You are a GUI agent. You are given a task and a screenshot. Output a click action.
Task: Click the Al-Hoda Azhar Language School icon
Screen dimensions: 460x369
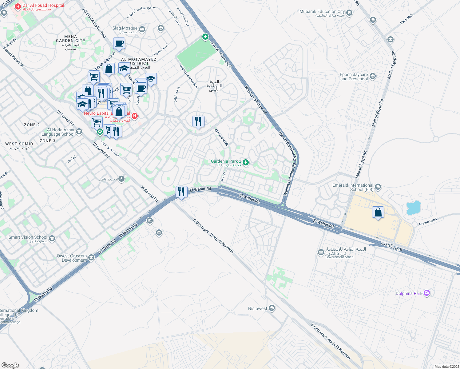(79, 132)
